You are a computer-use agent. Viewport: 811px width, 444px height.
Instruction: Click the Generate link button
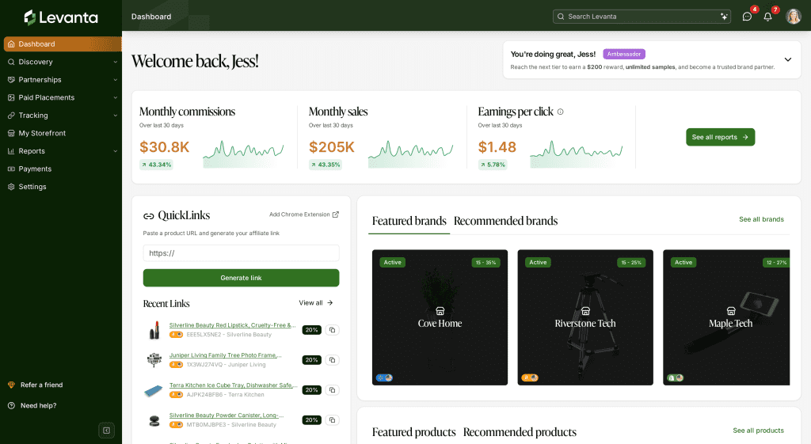click(x=241, y=278)
